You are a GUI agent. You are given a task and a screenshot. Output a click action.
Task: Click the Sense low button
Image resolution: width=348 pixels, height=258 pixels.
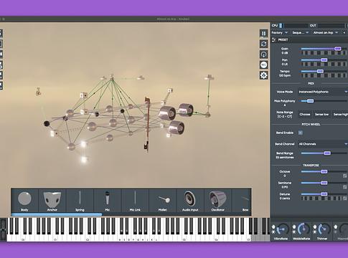[x=321, y=115]
